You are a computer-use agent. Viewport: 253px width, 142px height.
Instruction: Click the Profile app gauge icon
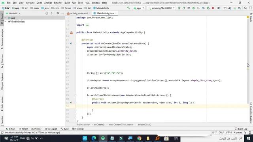click(203, 8)
